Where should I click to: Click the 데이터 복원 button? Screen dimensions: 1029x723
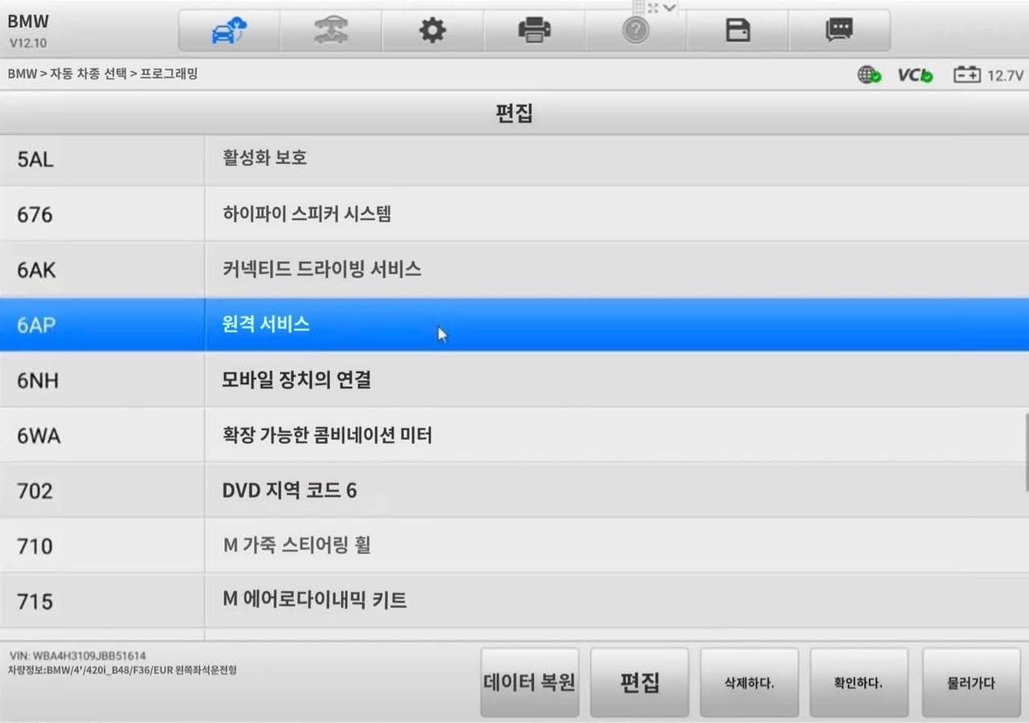[x=529, y=683]
